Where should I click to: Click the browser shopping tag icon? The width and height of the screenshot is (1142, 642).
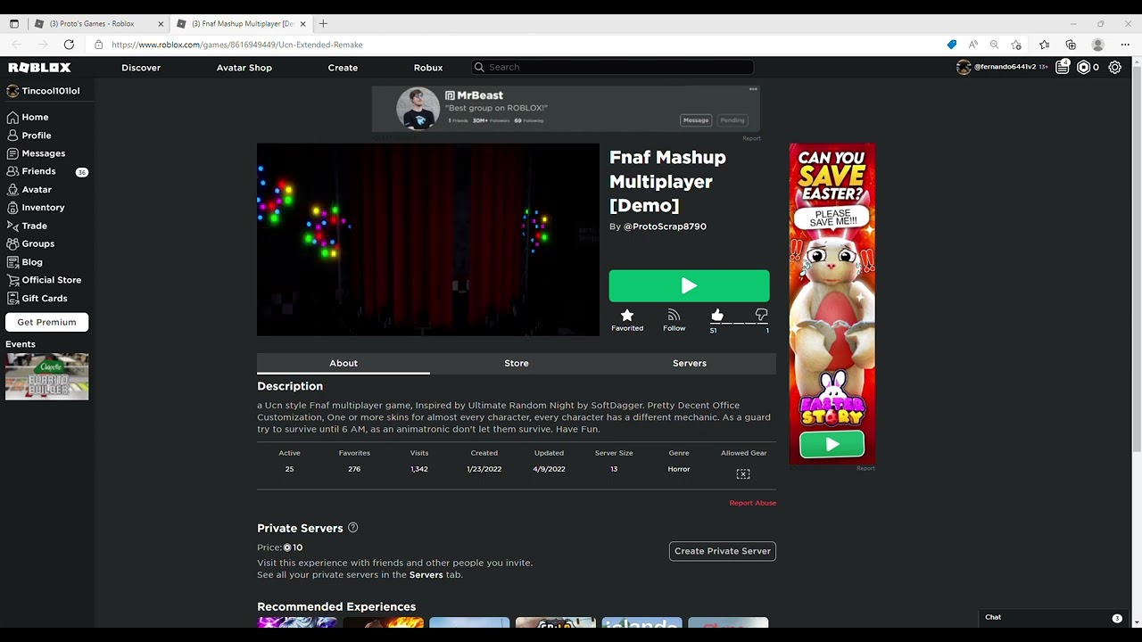952,45
